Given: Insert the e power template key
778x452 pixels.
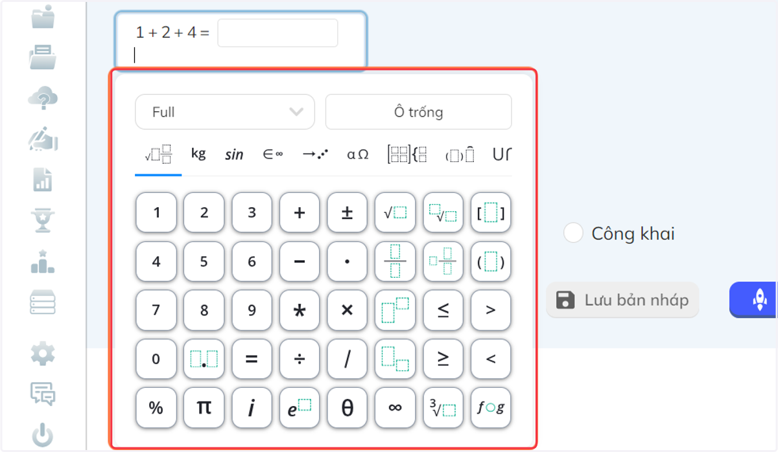Looking at the screenshot, I should click(300, 407).
